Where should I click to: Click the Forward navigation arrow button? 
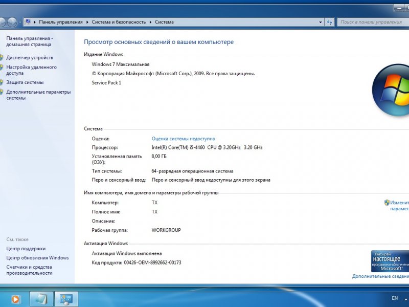(x=12, y=22)
